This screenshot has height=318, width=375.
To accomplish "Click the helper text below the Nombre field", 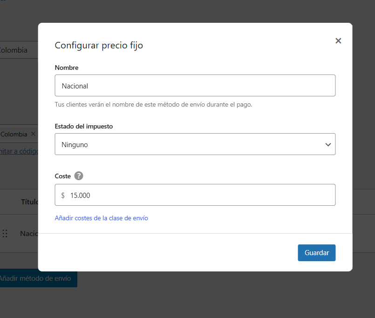I will click(153, 105).
